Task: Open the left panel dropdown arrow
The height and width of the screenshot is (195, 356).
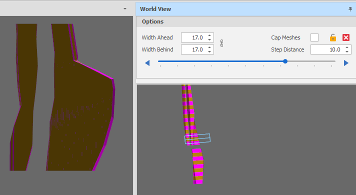Action: [x=125, y=9]
